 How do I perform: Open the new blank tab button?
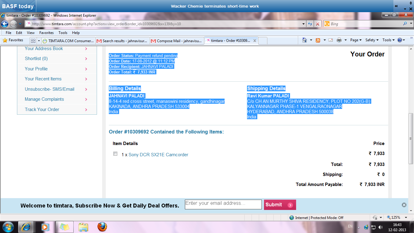click(262, 41)
